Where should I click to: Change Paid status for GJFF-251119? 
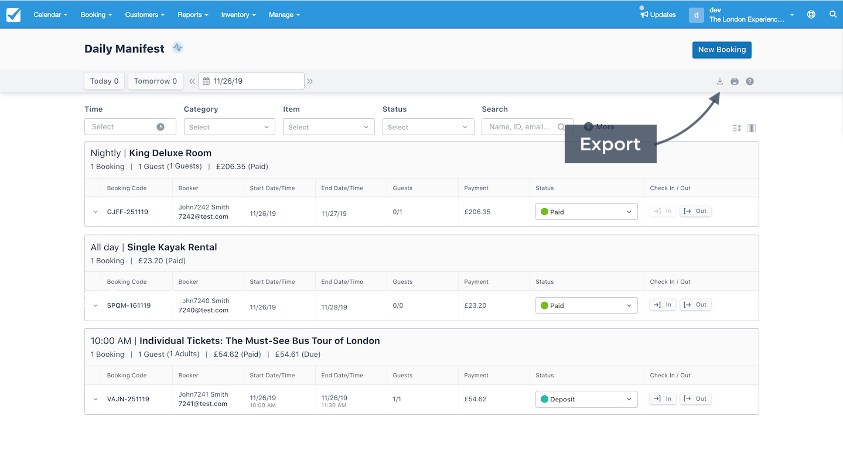pos(586,212)
